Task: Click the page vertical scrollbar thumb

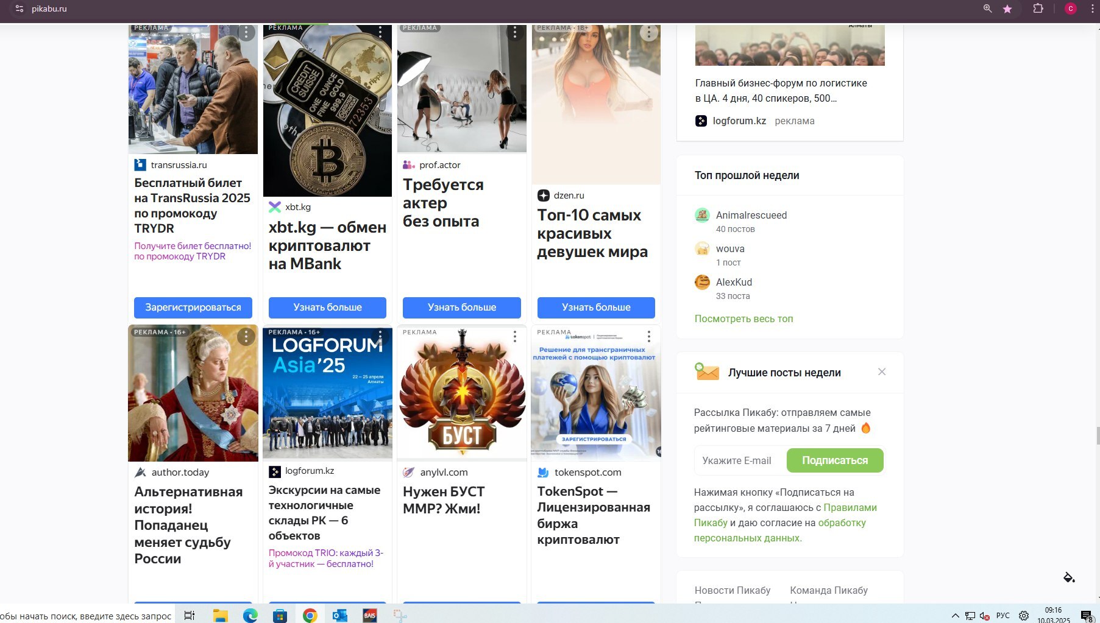Action: pos(1098,436)
